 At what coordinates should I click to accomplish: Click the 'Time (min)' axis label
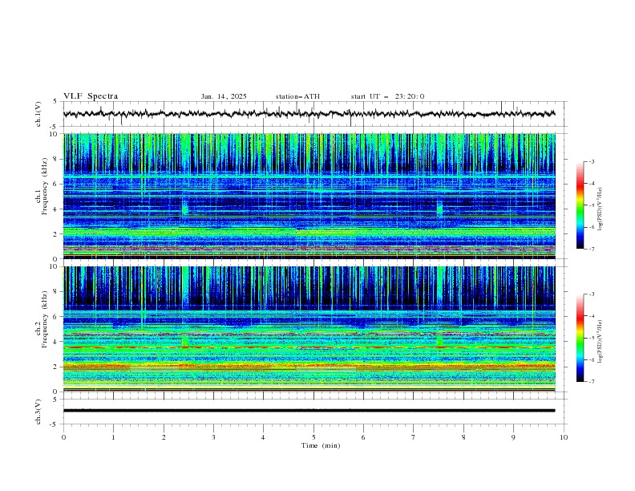[321, 445]
